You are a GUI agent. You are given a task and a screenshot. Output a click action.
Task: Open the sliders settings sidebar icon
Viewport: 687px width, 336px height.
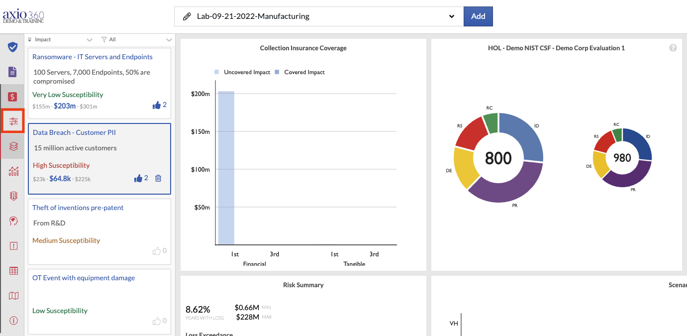13,121
